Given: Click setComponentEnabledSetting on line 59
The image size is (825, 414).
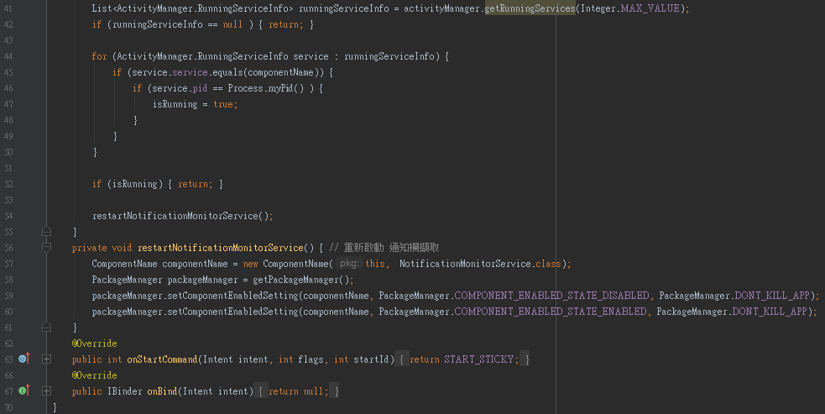Looking at the screenshot, I should pos(232,296).
